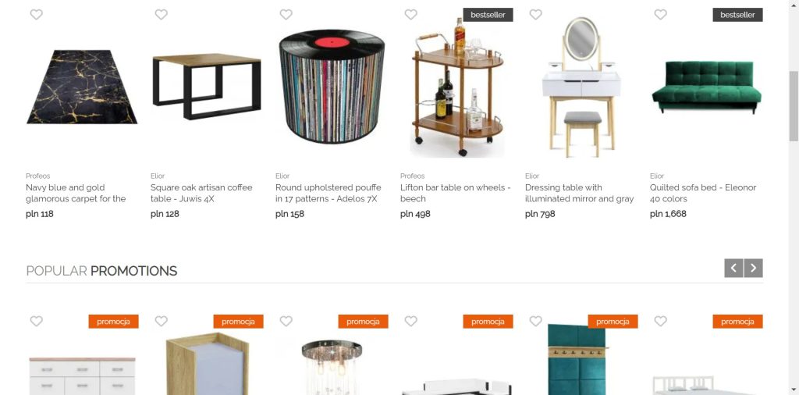Favorite the navy blue and gold carpet

(x=36, y=15)
